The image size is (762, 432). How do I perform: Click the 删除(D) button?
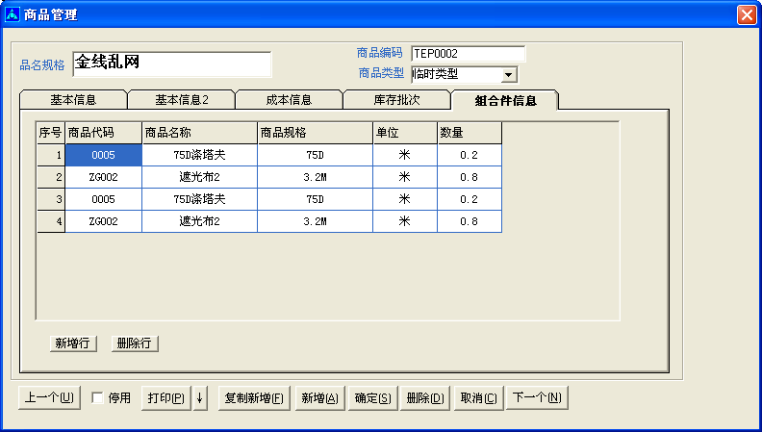click(x=425, y=398)
